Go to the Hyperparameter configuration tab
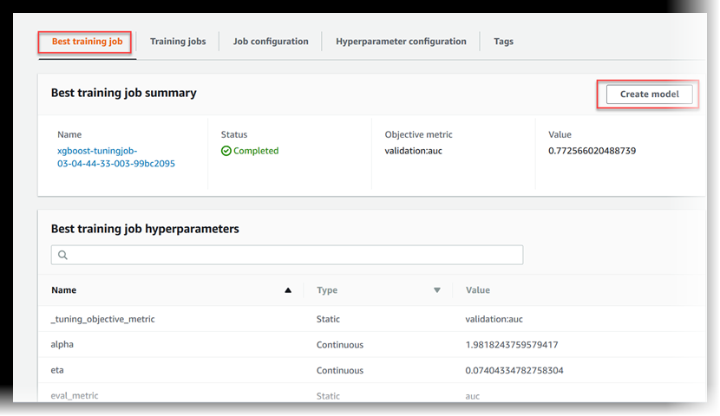The width and height of the screenshot is (720, 416). point(401,42)
